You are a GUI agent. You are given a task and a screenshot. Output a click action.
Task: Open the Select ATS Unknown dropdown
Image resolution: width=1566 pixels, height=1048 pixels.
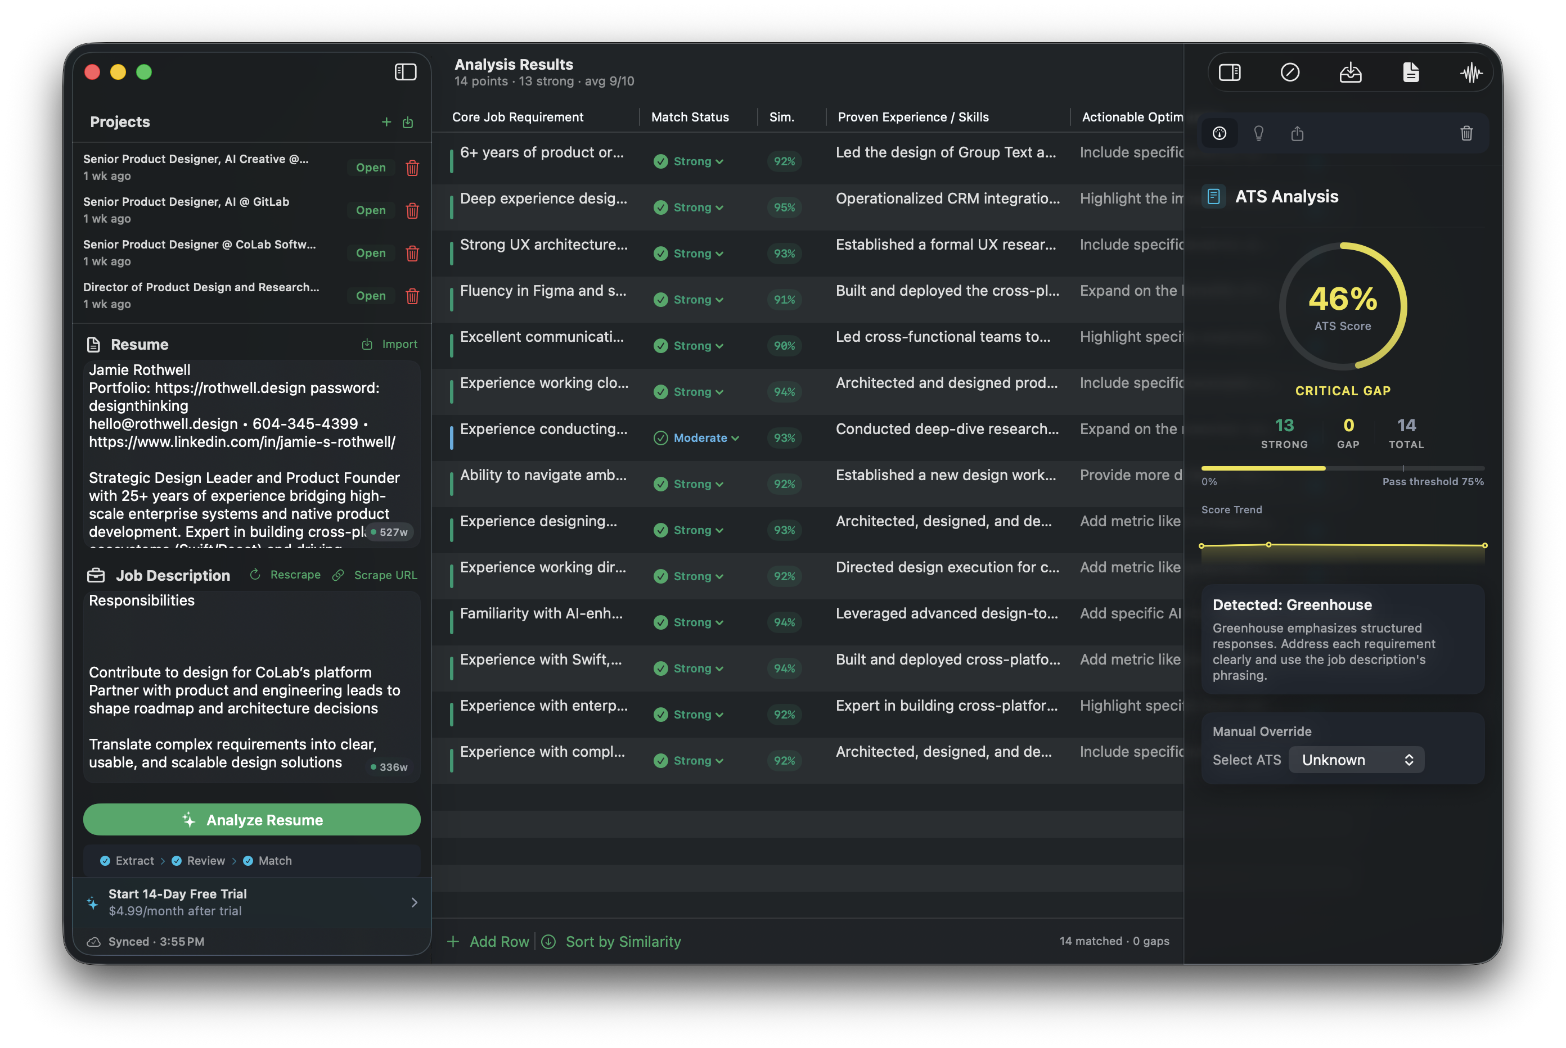[x=1357, y=760]
